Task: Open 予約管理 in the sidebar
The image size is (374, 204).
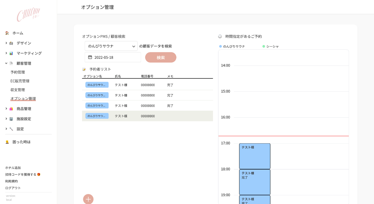Action: click(x=17, y=72)
